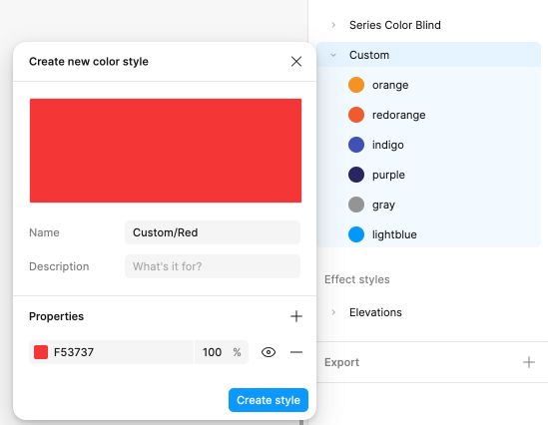Click the Name field containing Custom/Red
Image resolution: width=548 pixels, height=425 pixels.
(213, 232)
